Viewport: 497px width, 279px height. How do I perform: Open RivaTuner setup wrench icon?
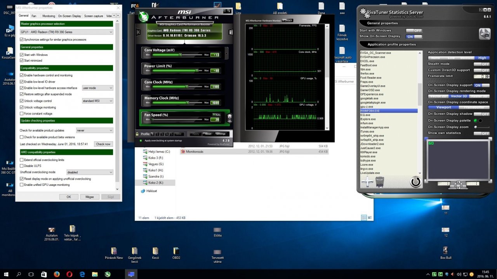point(484,34)
